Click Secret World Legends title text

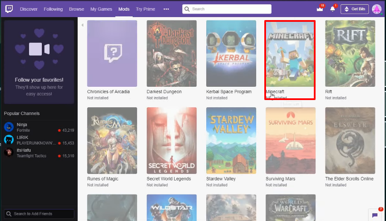[x=169, y=179]
